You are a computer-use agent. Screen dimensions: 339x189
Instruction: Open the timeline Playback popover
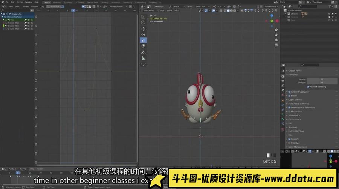tap(13, 169)
